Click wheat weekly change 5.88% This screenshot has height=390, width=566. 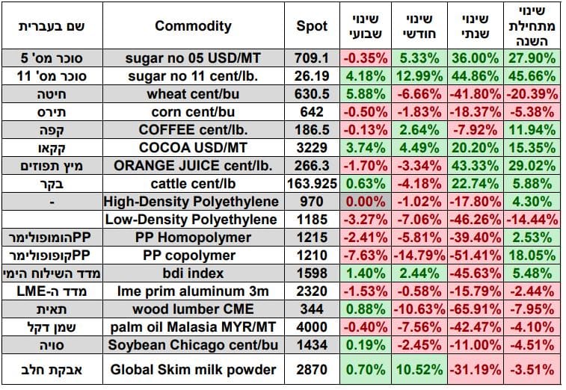366,94
